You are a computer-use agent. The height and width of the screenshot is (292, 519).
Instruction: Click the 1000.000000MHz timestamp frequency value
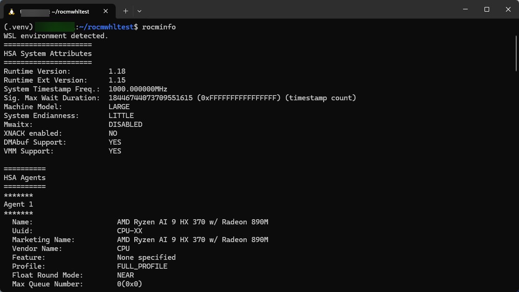[138, 89]
